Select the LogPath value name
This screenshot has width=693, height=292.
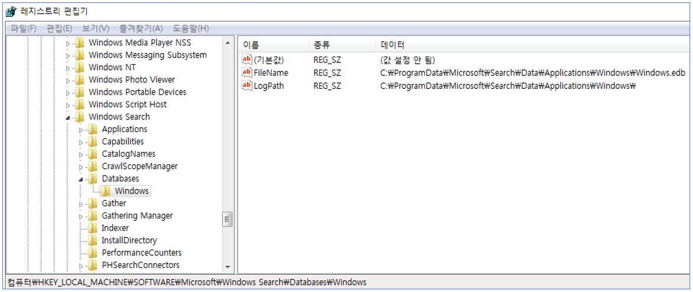[269, 85]
